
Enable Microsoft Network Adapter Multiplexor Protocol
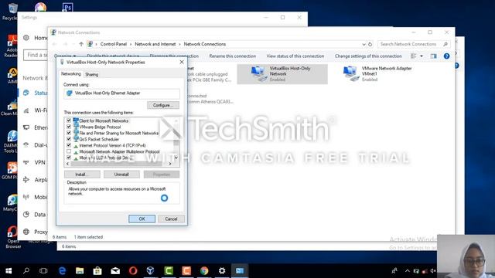point(69,151)
